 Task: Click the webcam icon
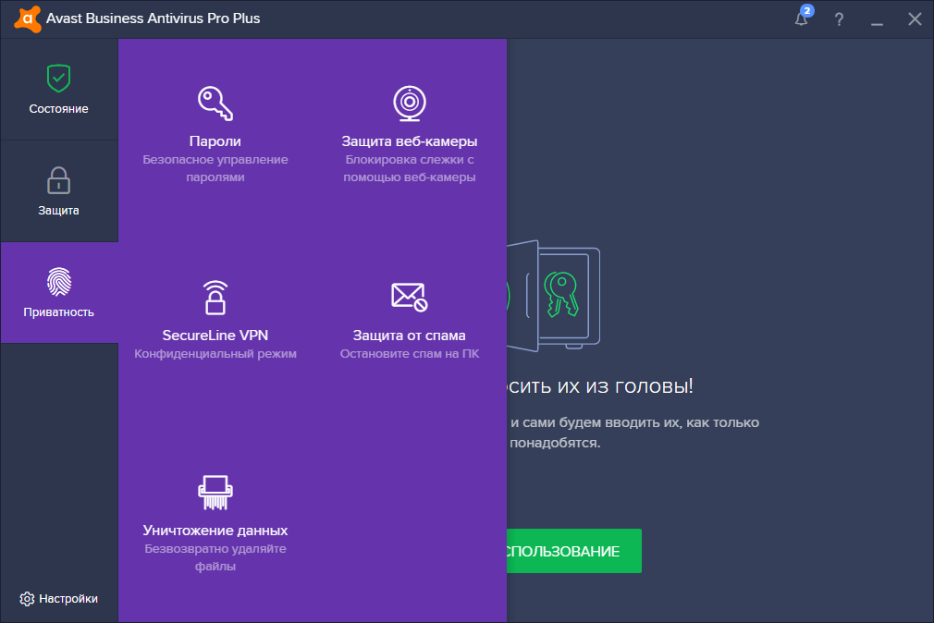(410, 104)
